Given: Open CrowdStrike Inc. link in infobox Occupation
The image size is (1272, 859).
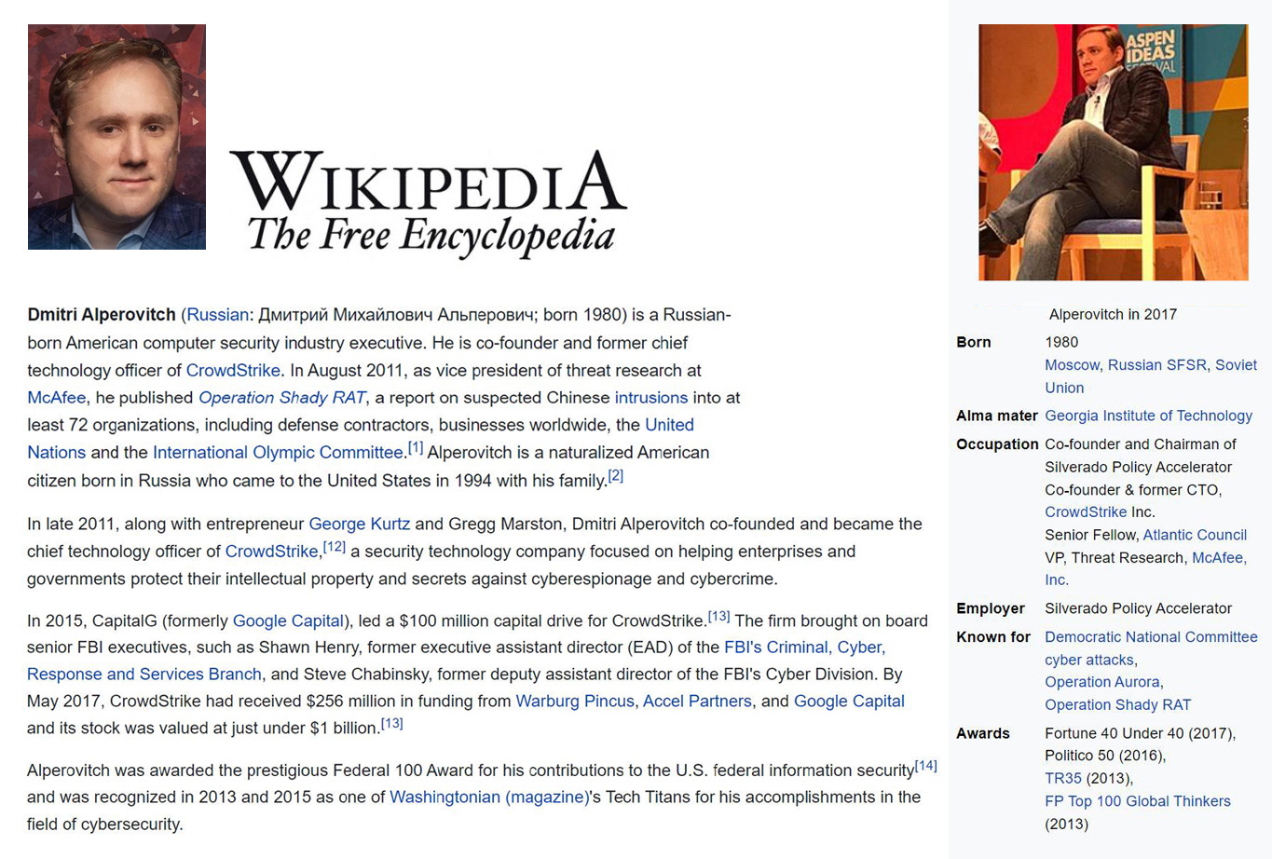Looking at the screenshot, I should pos(1086,511).
